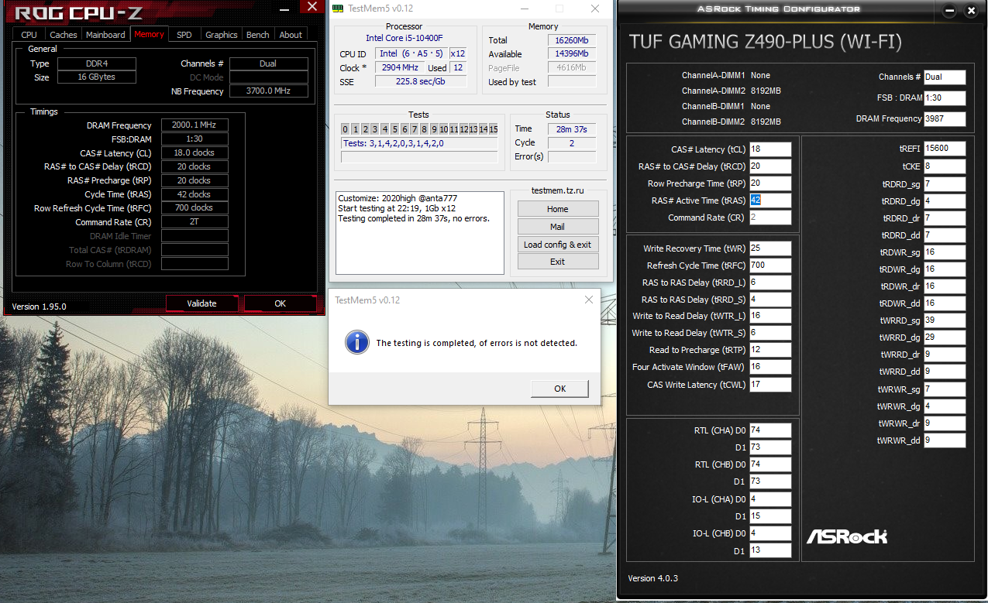Screen dimensions: 988x603
Task: Click the CAS# Latency (tCL) field in ASRock
Action: (x=770, y=149)
